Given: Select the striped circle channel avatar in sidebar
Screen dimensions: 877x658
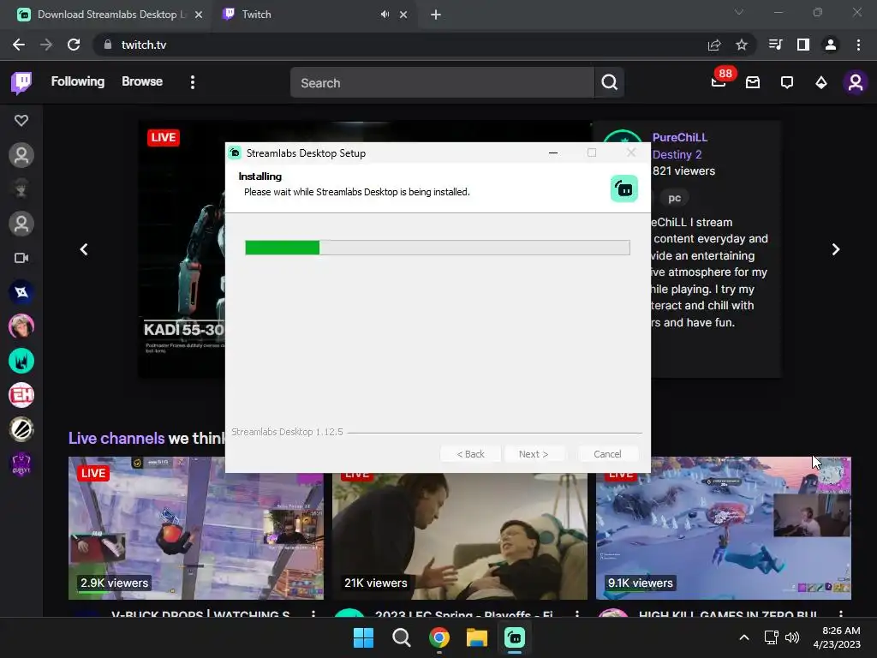Looking at the screenshot, I should (21, 430).
